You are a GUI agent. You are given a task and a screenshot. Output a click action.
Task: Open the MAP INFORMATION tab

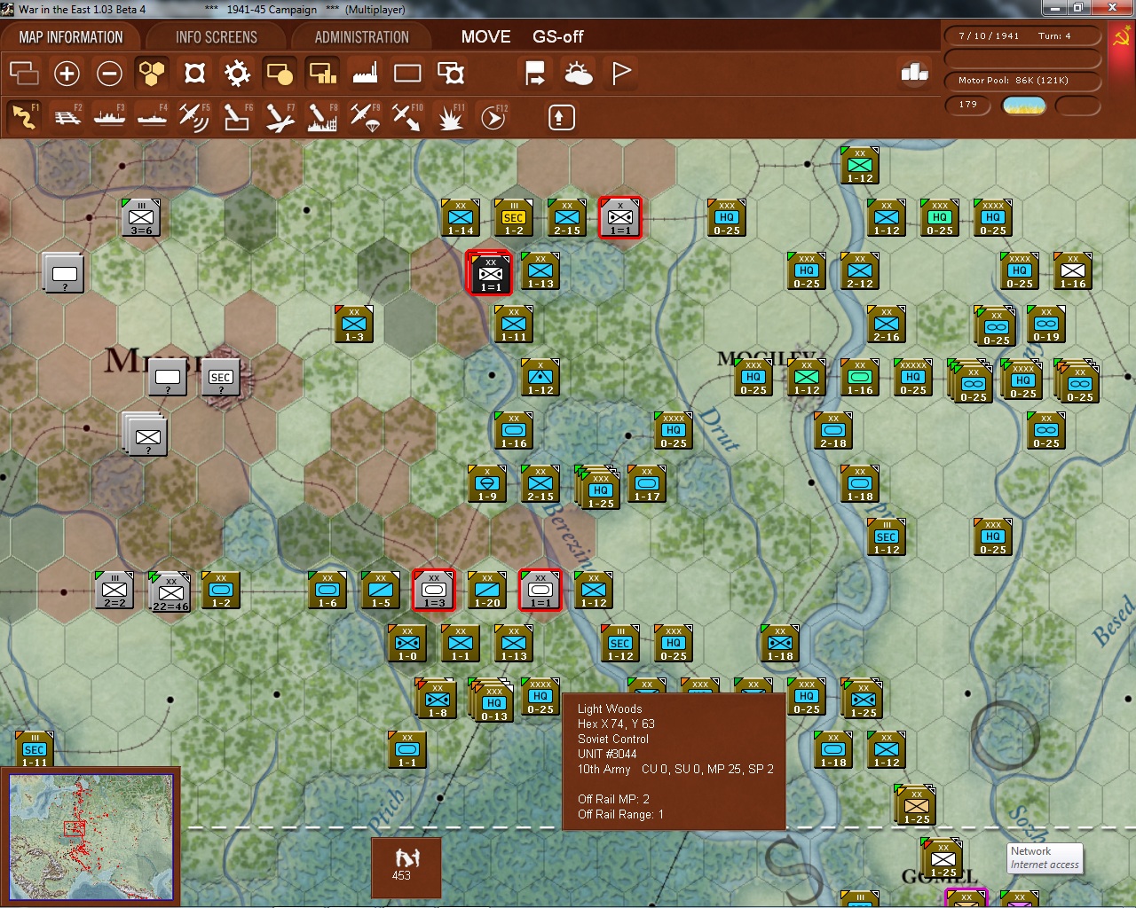pyautogui.click(x=71, y=36)
